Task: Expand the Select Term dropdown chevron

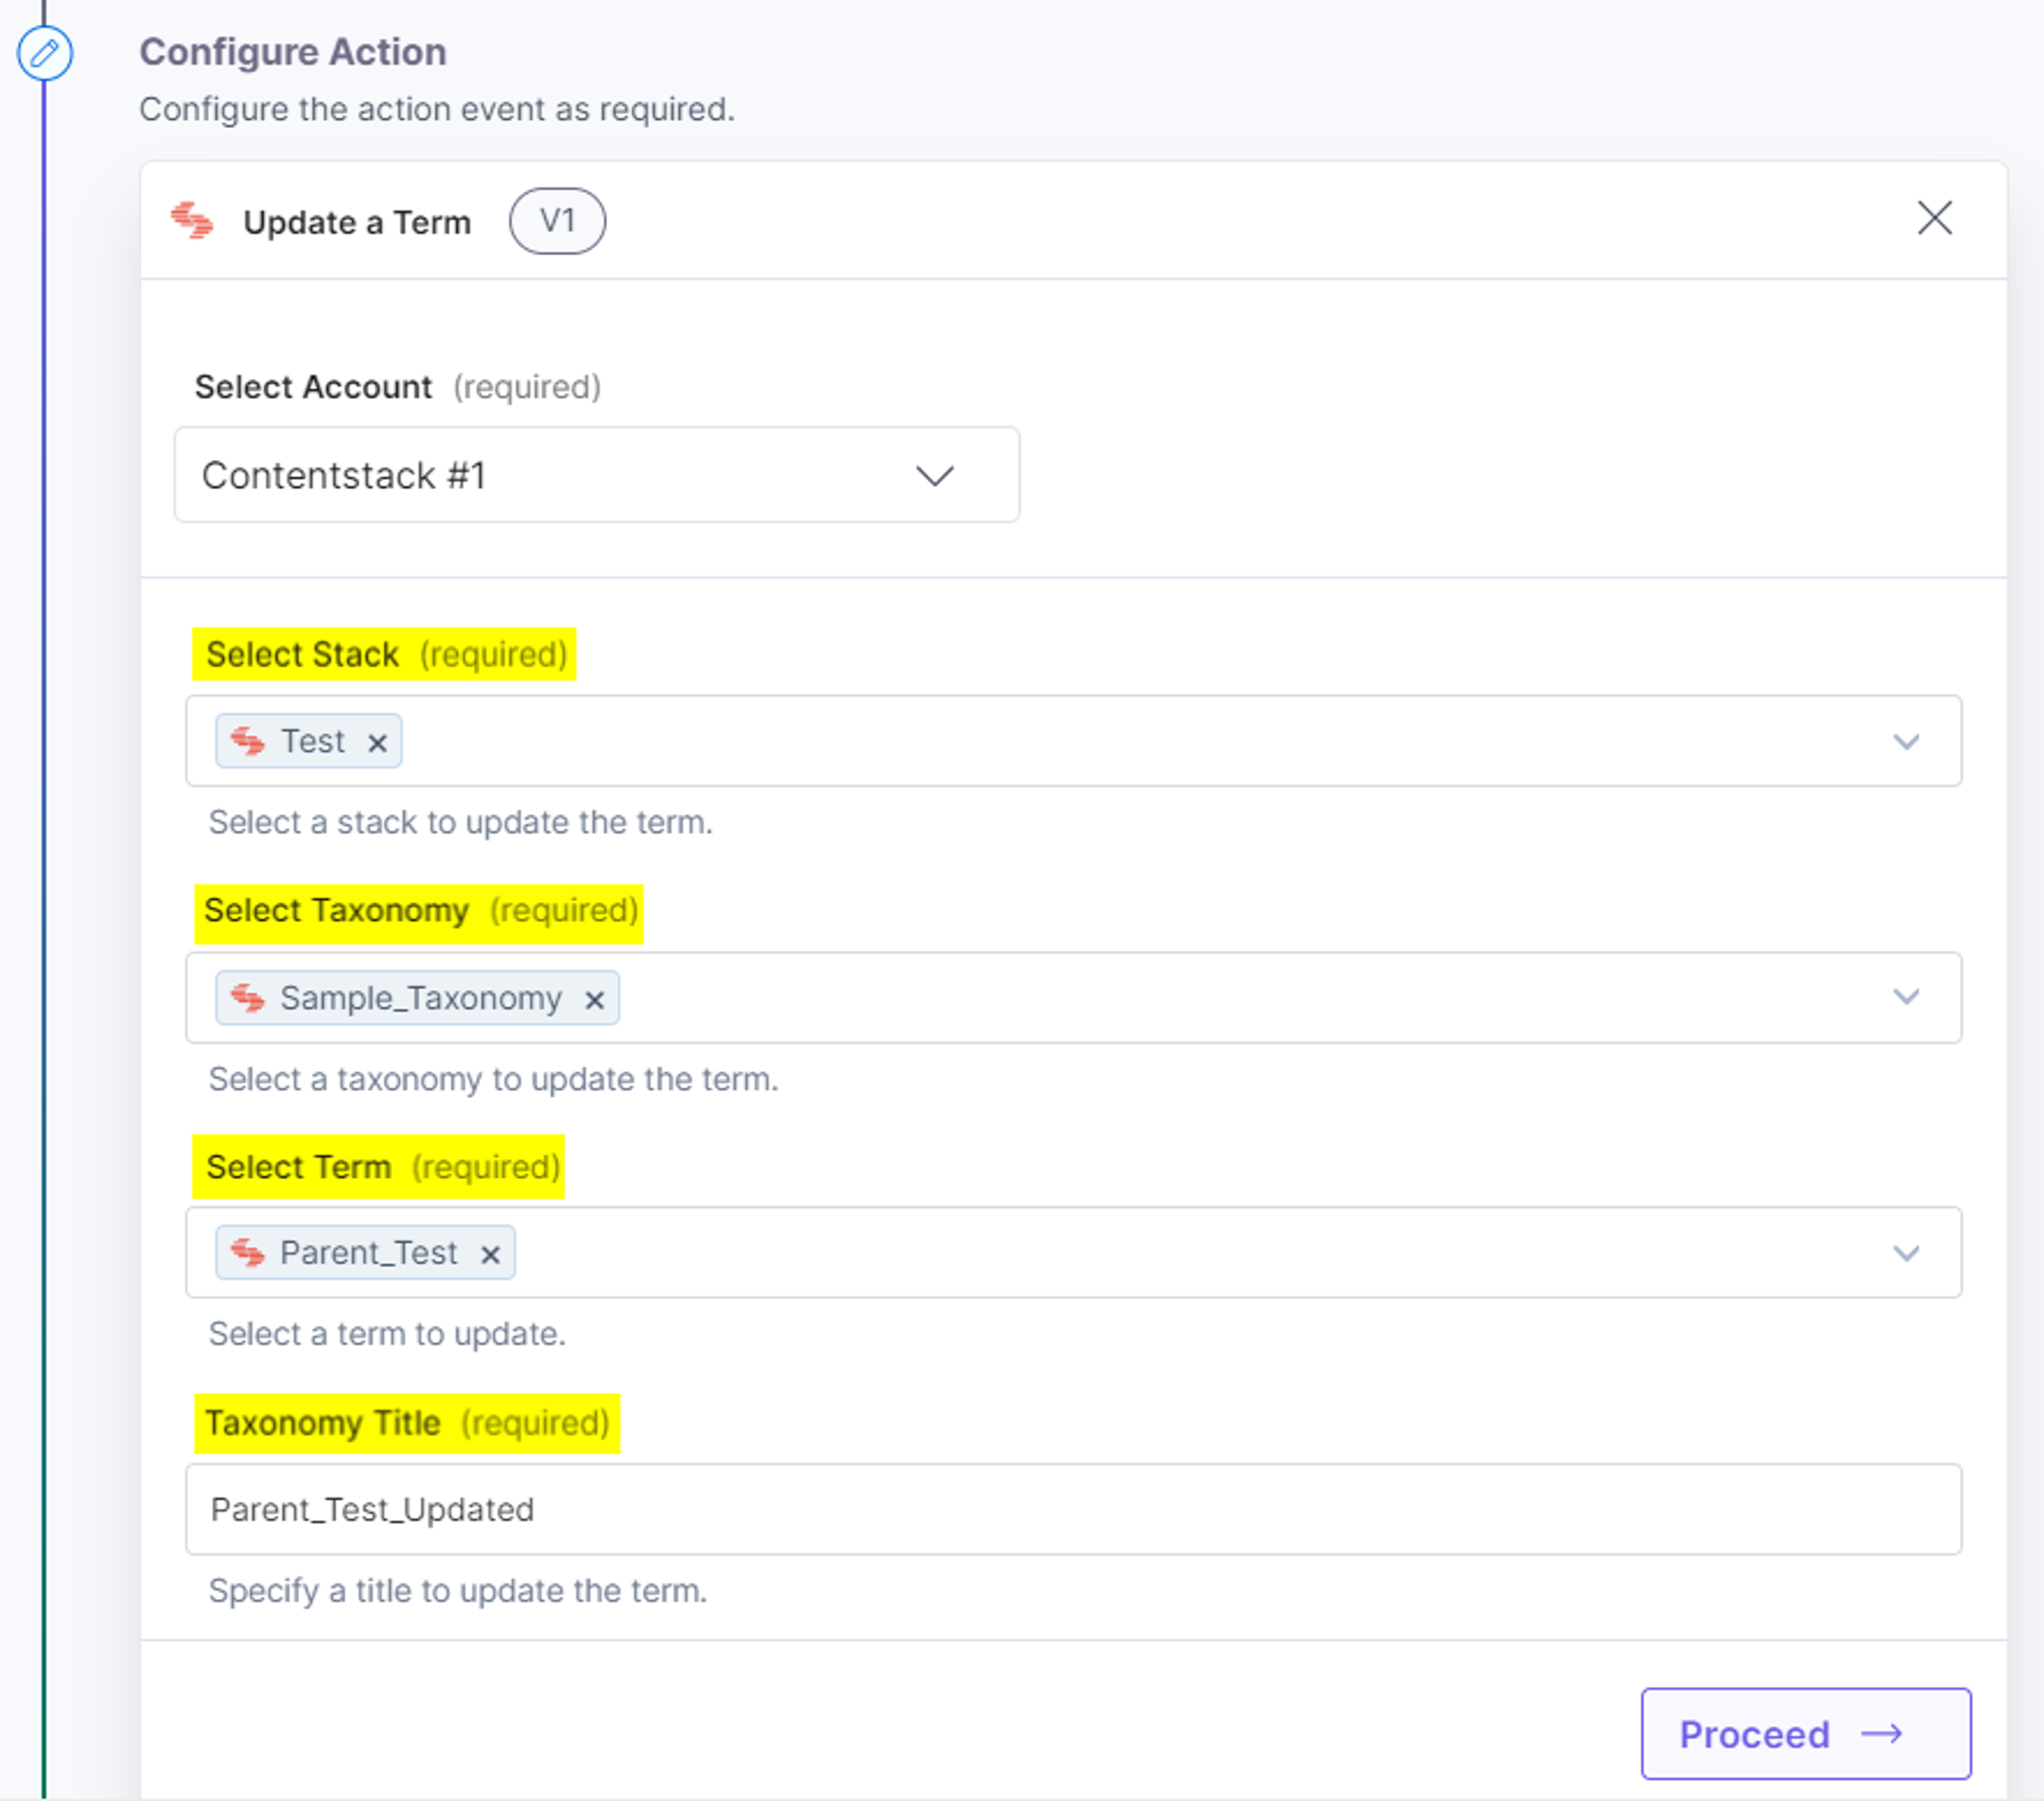Action: pos(1906,1253)
